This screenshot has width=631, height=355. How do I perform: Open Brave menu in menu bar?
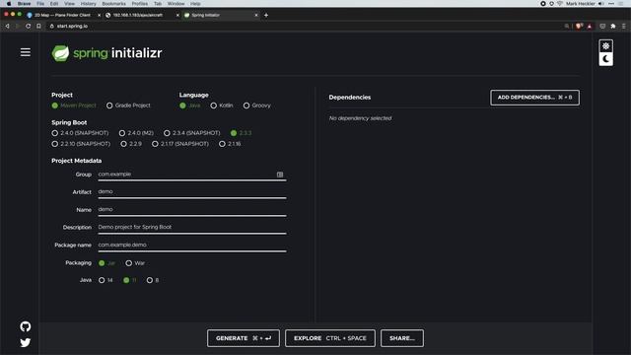coord(24,4)
